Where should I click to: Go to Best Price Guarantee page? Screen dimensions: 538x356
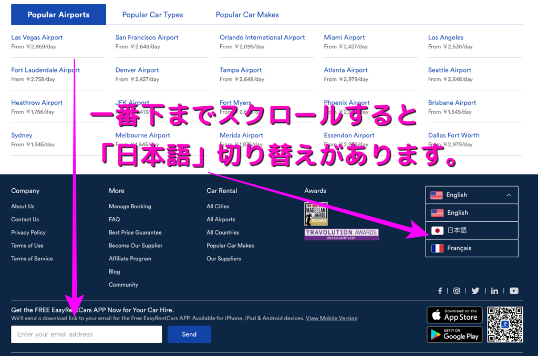tap(135, 232)
